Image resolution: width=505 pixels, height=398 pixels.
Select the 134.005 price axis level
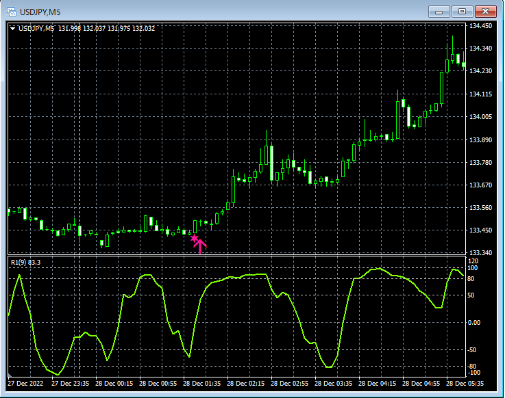click(x=480, y=117)
